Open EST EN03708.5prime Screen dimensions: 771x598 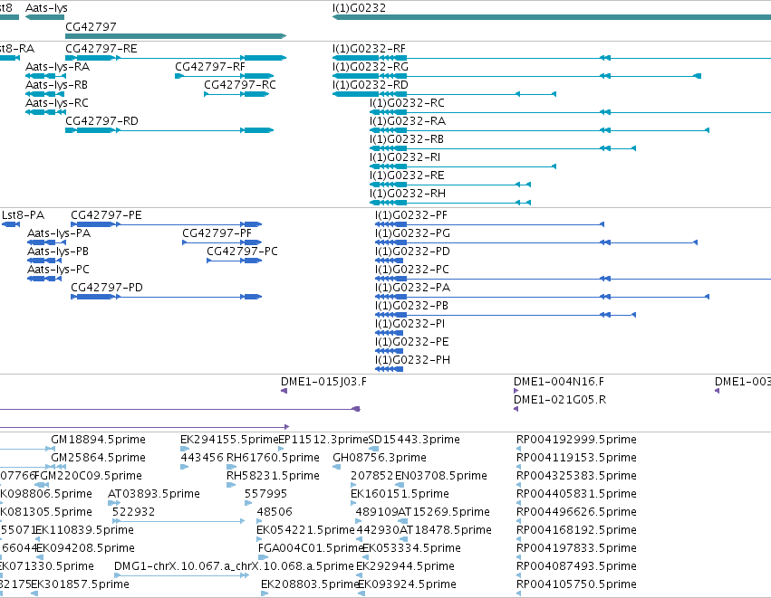pyautogui.click(x=441, y=476)
